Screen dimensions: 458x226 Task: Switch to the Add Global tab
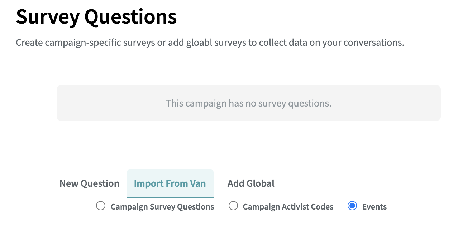251,183
